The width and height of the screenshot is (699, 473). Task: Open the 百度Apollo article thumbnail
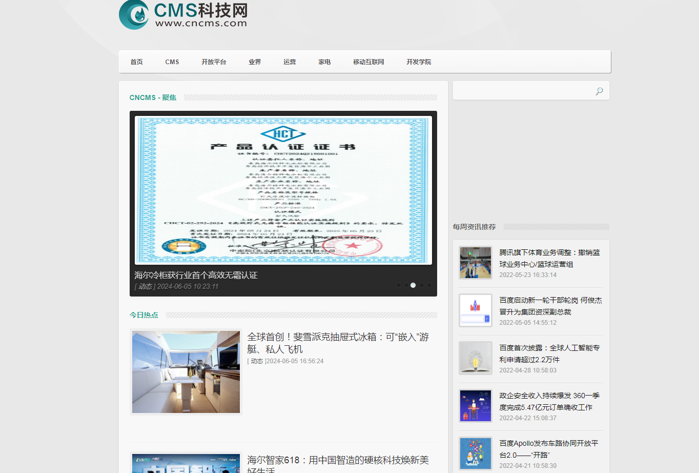[476, 454]
